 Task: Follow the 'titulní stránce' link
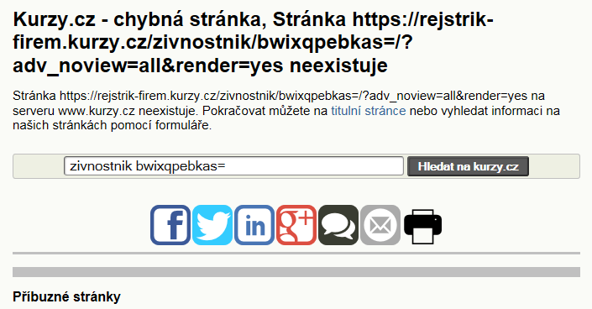coord(368,111)
